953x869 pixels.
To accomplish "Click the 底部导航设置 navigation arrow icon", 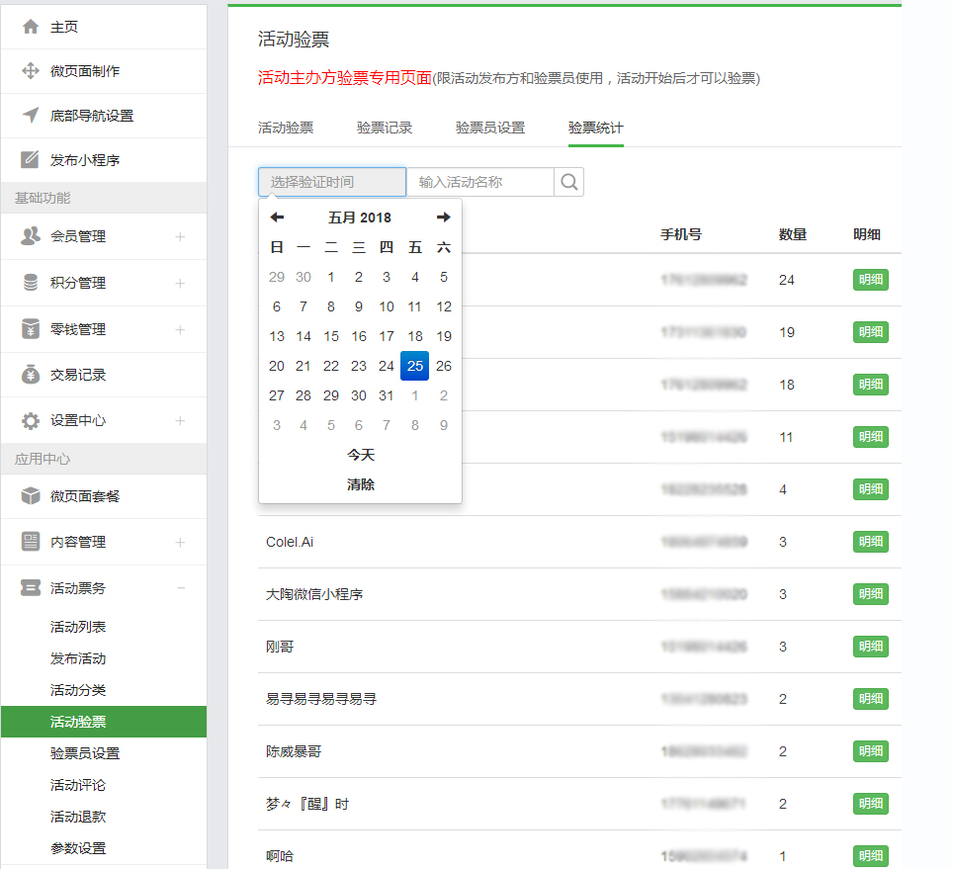I will click(31, 116).
